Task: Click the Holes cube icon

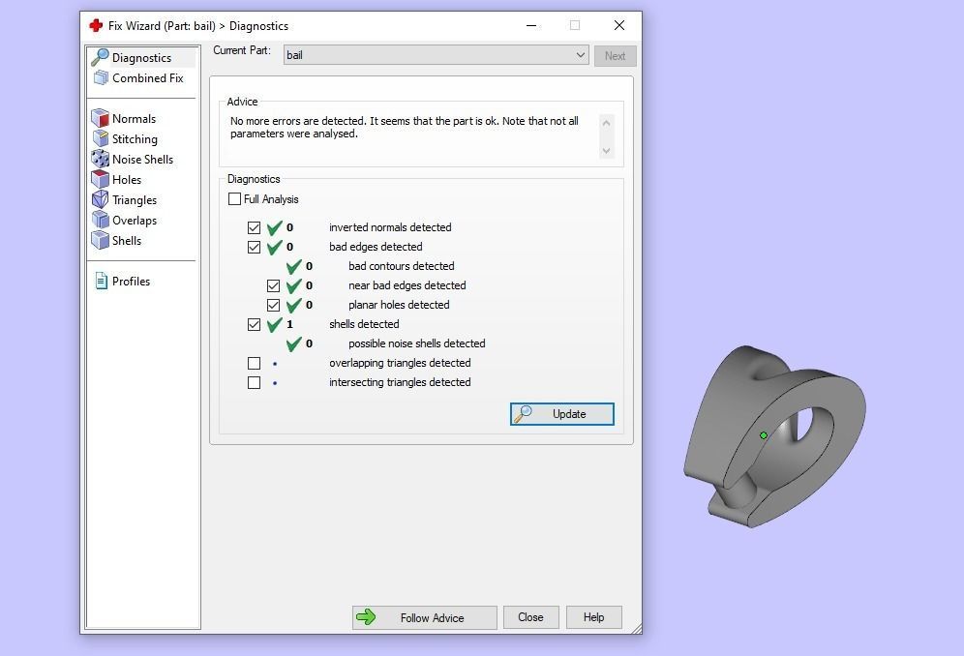Action: pos(100,180)
